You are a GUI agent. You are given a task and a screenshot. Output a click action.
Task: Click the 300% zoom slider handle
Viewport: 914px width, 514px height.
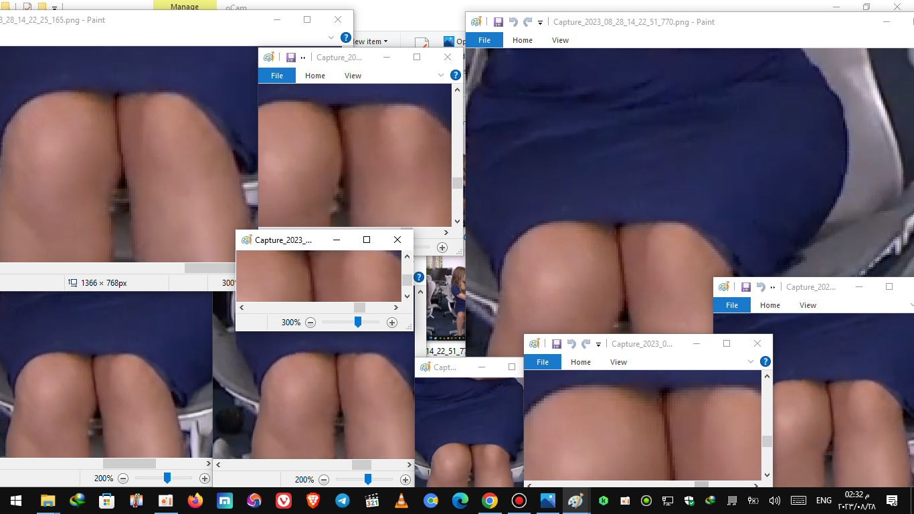358,323
